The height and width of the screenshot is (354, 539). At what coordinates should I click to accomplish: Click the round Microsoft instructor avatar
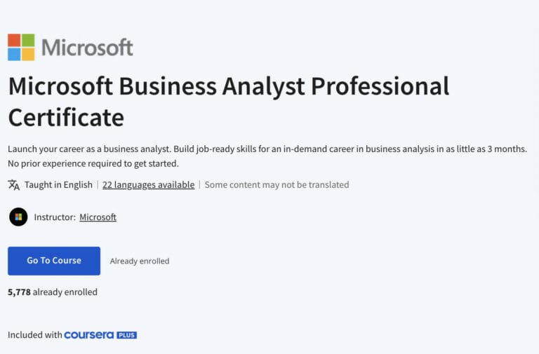coord(18,217)
